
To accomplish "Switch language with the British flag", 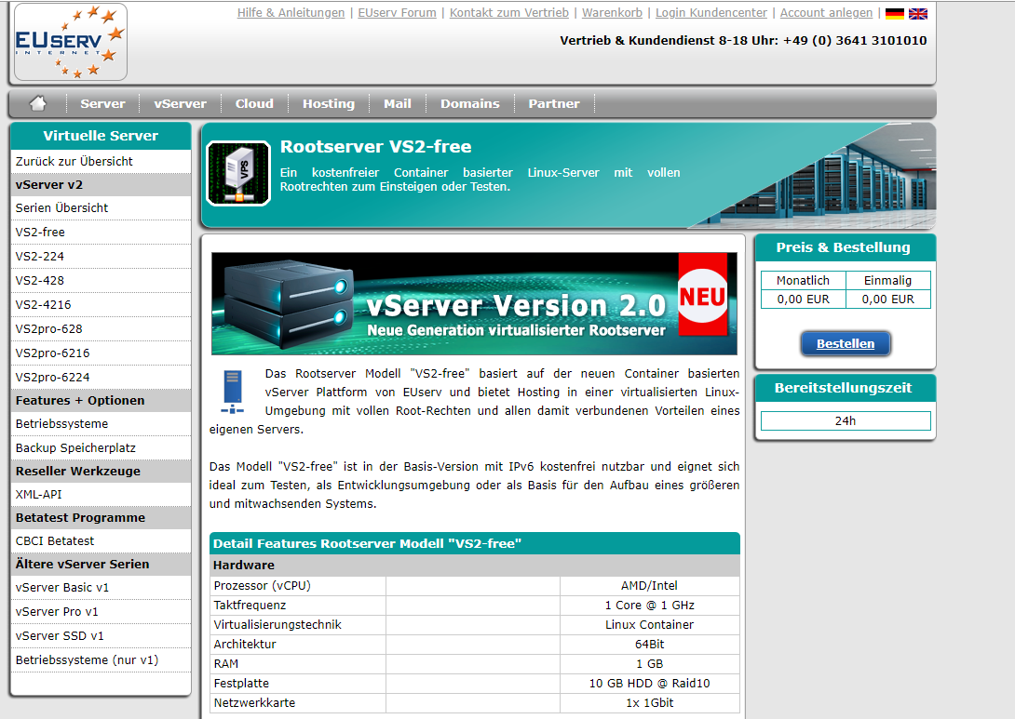I will point(918,14).
